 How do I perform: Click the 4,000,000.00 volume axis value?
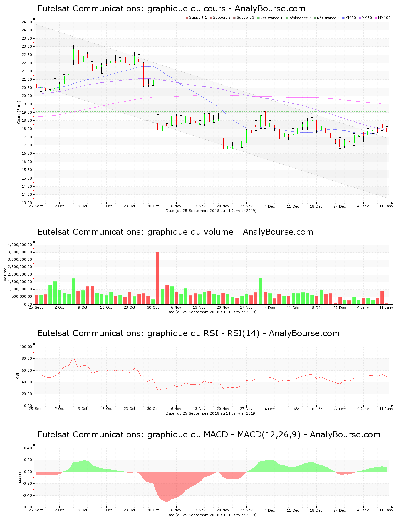(20, 245)
